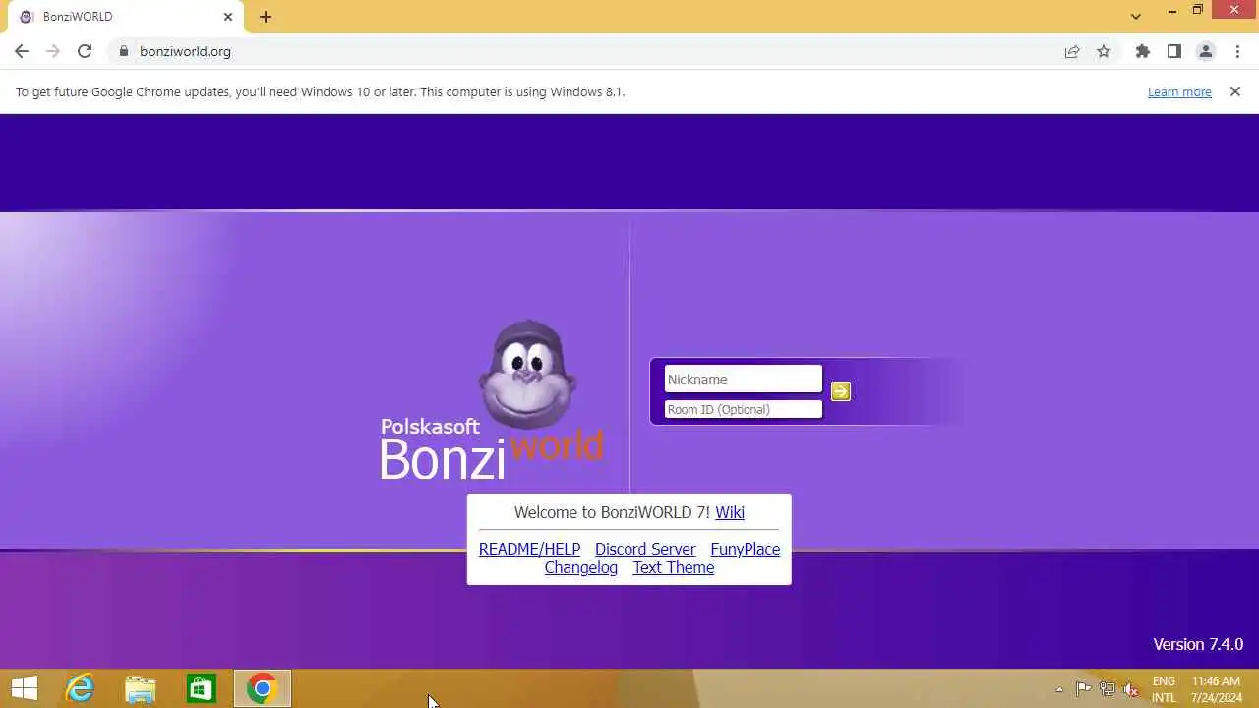Click the Room ID (Optional) field
Screen dimensions: 1259x708
(743, 409)
